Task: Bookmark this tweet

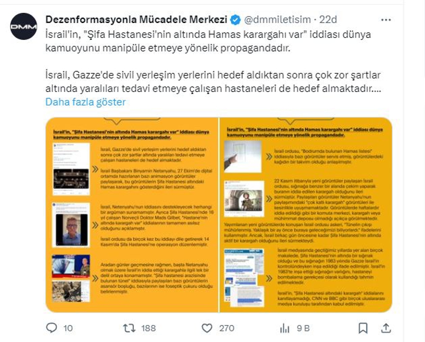Action: tap(363, 328)
